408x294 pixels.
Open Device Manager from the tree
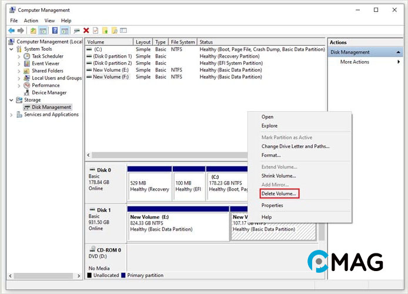49,92
